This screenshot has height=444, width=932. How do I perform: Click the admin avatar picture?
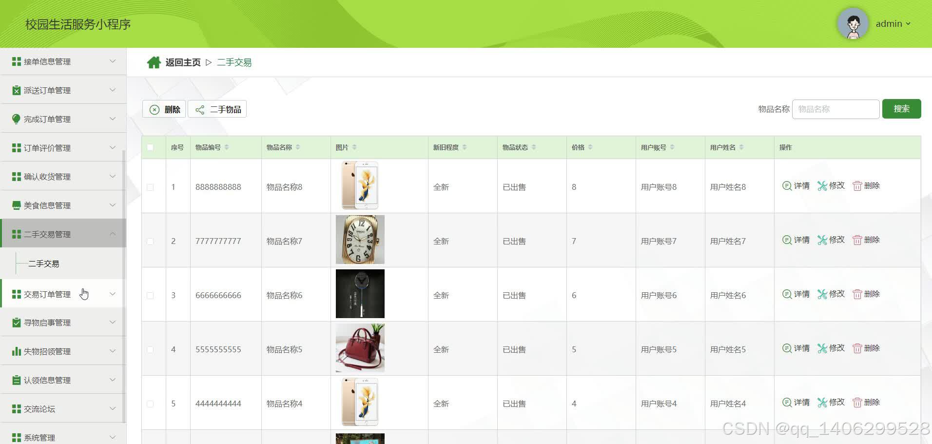pyautogui.click(x=853, y=23)
